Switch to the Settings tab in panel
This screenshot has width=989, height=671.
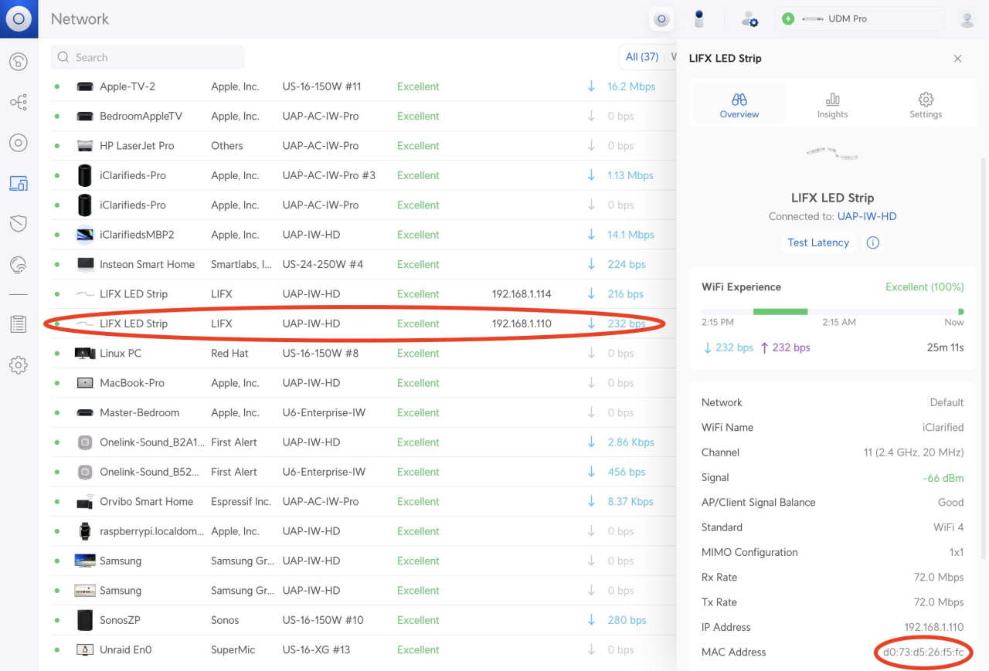click(x=926, y=105)
